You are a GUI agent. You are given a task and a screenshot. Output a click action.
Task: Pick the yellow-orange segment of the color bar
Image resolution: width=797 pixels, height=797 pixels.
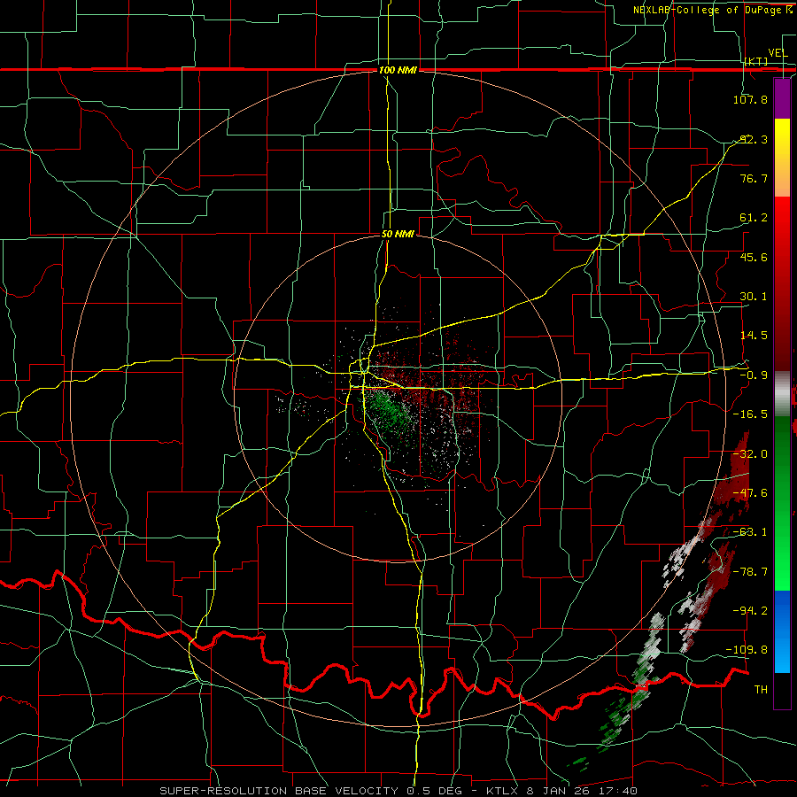tap(782, 158)
